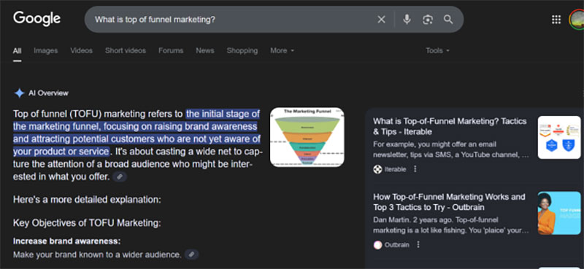Select the All results tab
584x269 pixels.
[x=17, y=50]
